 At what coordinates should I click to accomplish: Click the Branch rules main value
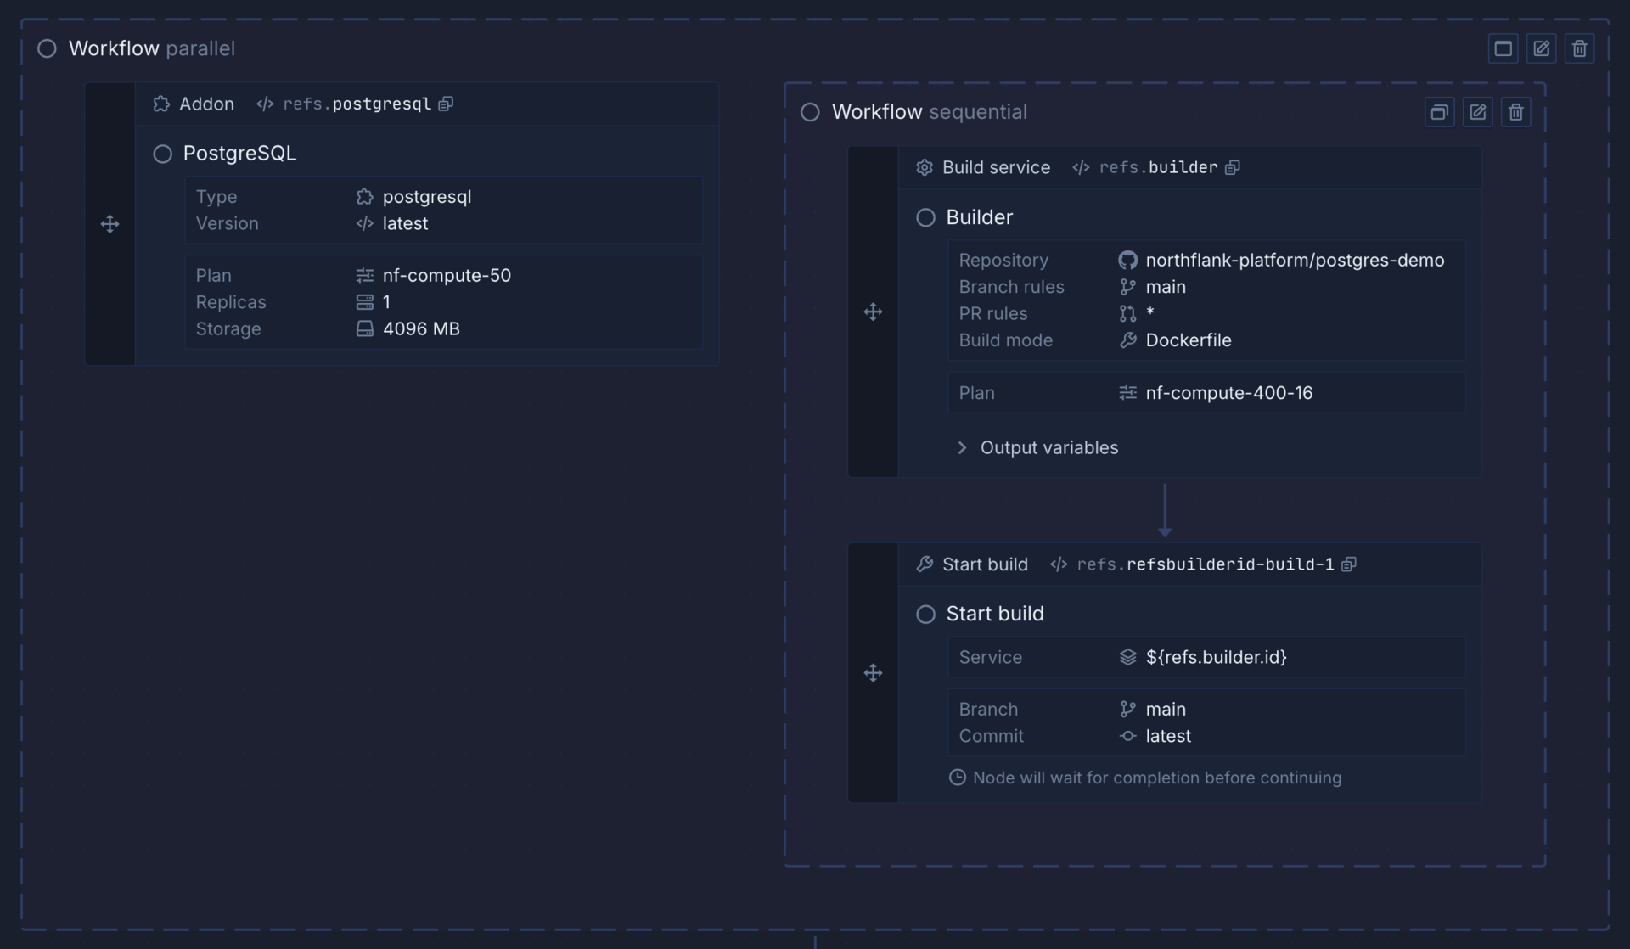coord(1166,287)
